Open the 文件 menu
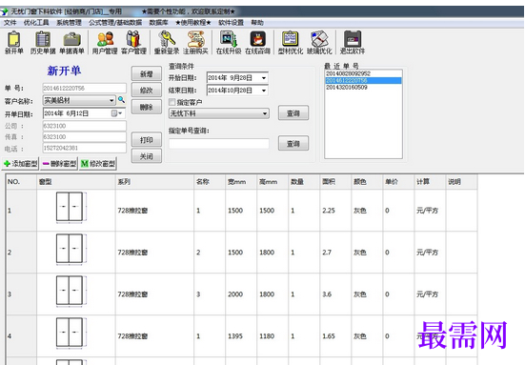525x365 pixels. [10, 23]
